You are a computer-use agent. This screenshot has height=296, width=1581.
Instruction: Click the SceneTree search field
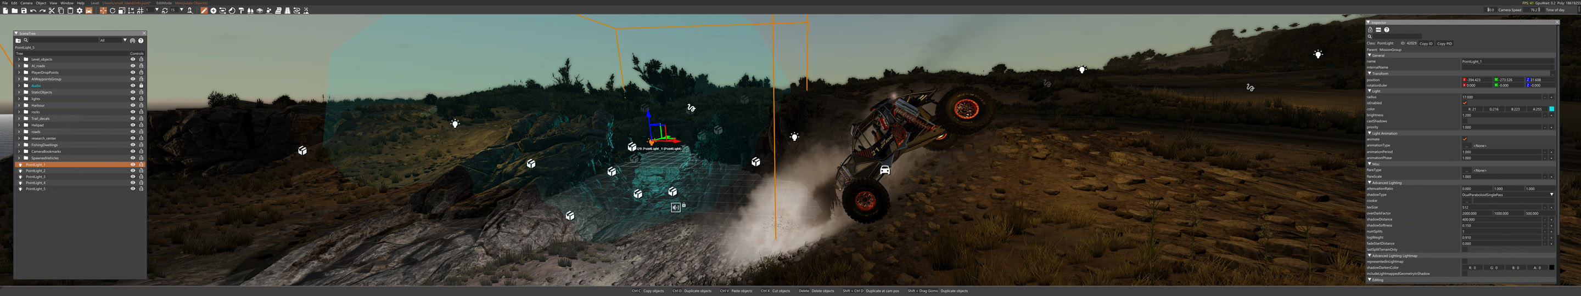click(x=64, y=41)
